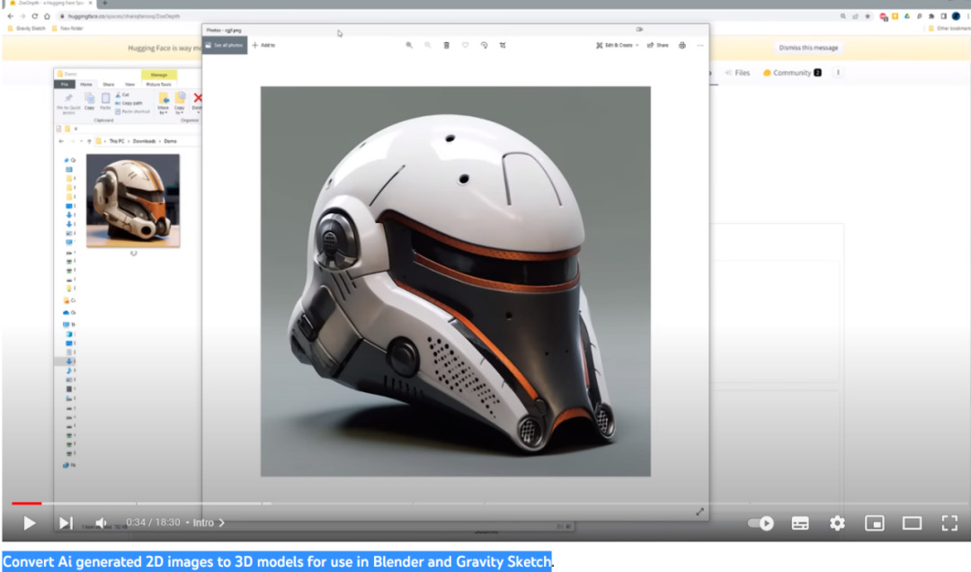Skip to next video

tap(66, 523)
